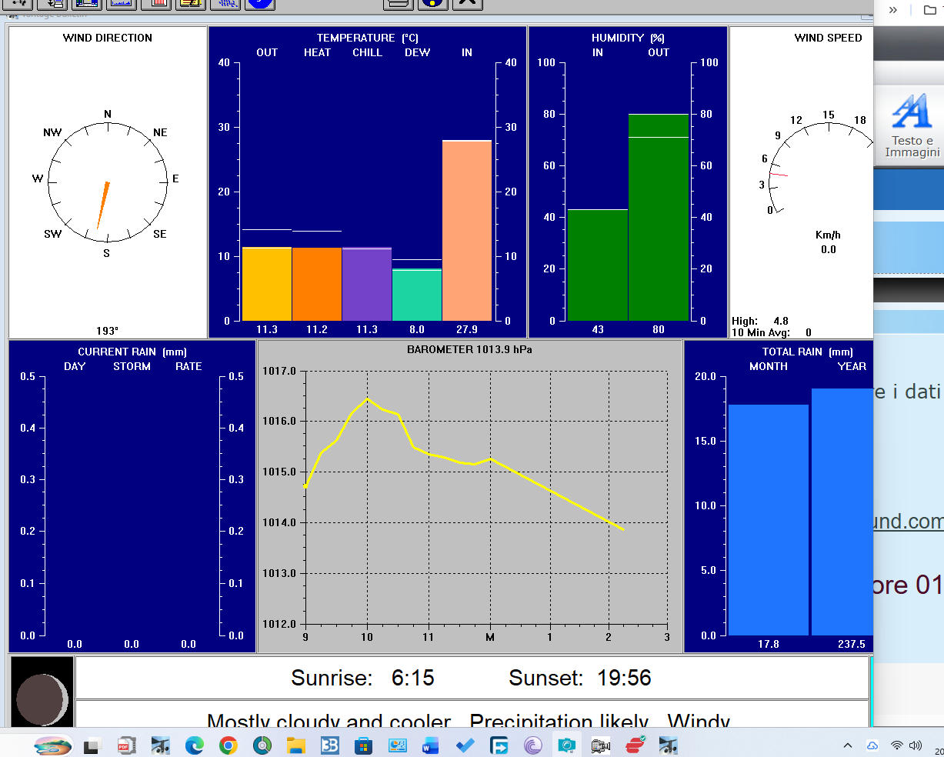The width and height of the screenshot is (944, 757).
Task: Open Microsoft Word from the taskbar
Action: (430, 745)
